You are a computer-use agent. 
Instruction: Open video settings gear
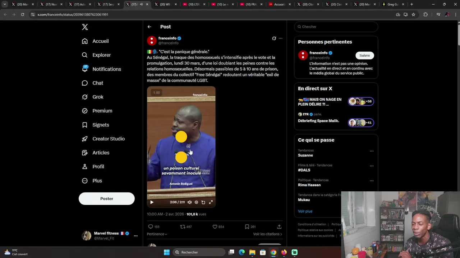196,202
